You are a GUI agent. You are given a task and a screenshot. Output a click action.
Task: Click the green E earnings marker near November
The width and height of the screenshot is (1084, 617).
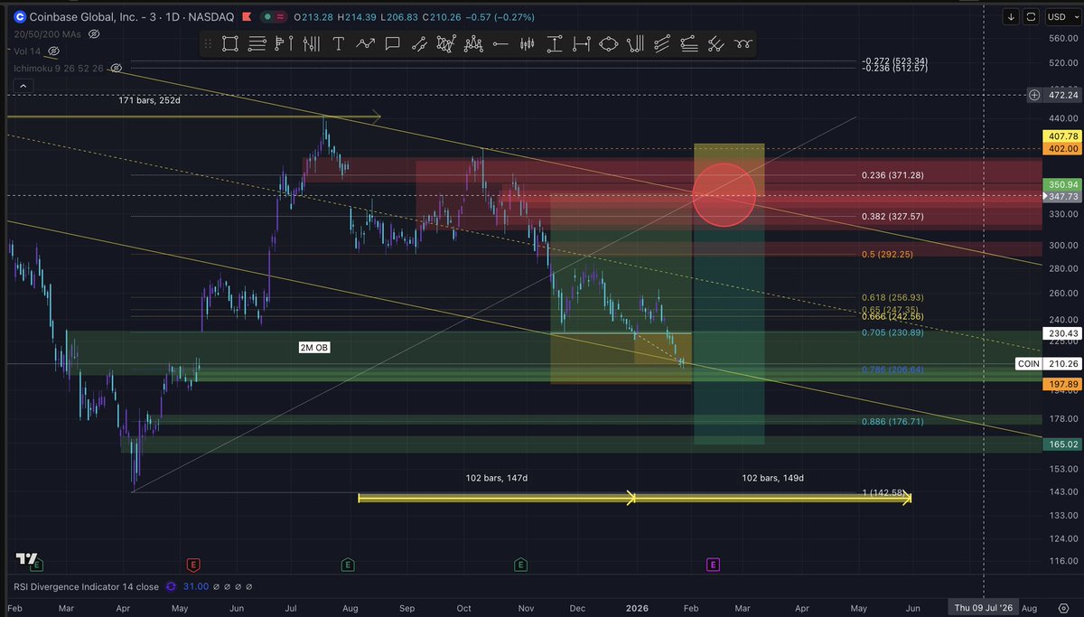pos(520,565)
